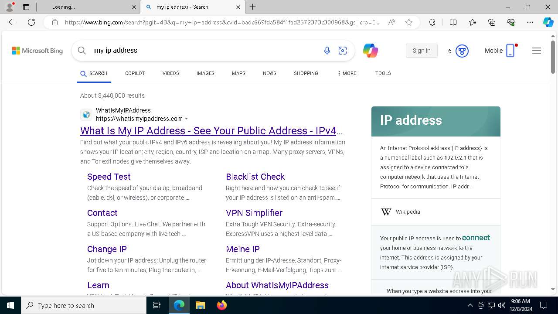Expand the MORE dropdown menu
Image resolution: width=558 pixels, height=314 pixels.
[347, 73]
